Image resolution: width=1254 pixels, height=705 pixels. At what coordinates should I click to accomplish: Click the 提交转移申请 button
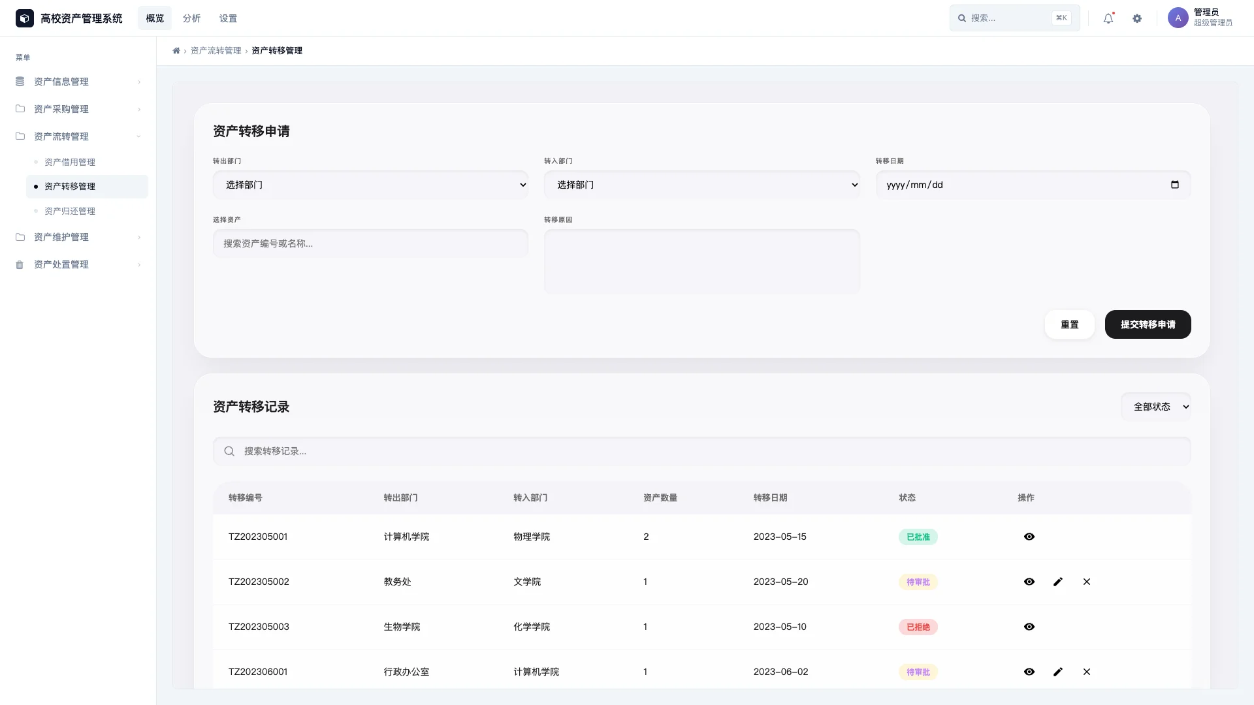[x=1148, y=324]
